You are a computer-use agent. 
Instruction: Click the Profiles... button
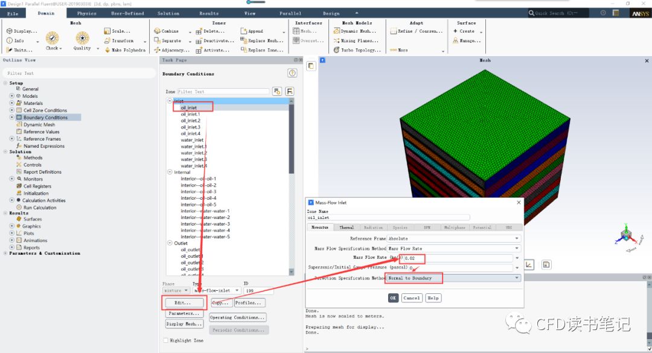249,303
